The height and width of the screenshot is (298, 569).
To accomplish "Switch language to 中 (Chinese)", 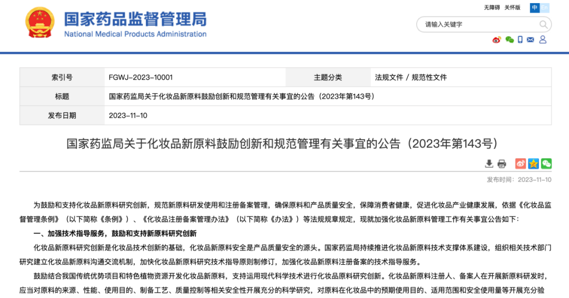I will pos(535,7).
